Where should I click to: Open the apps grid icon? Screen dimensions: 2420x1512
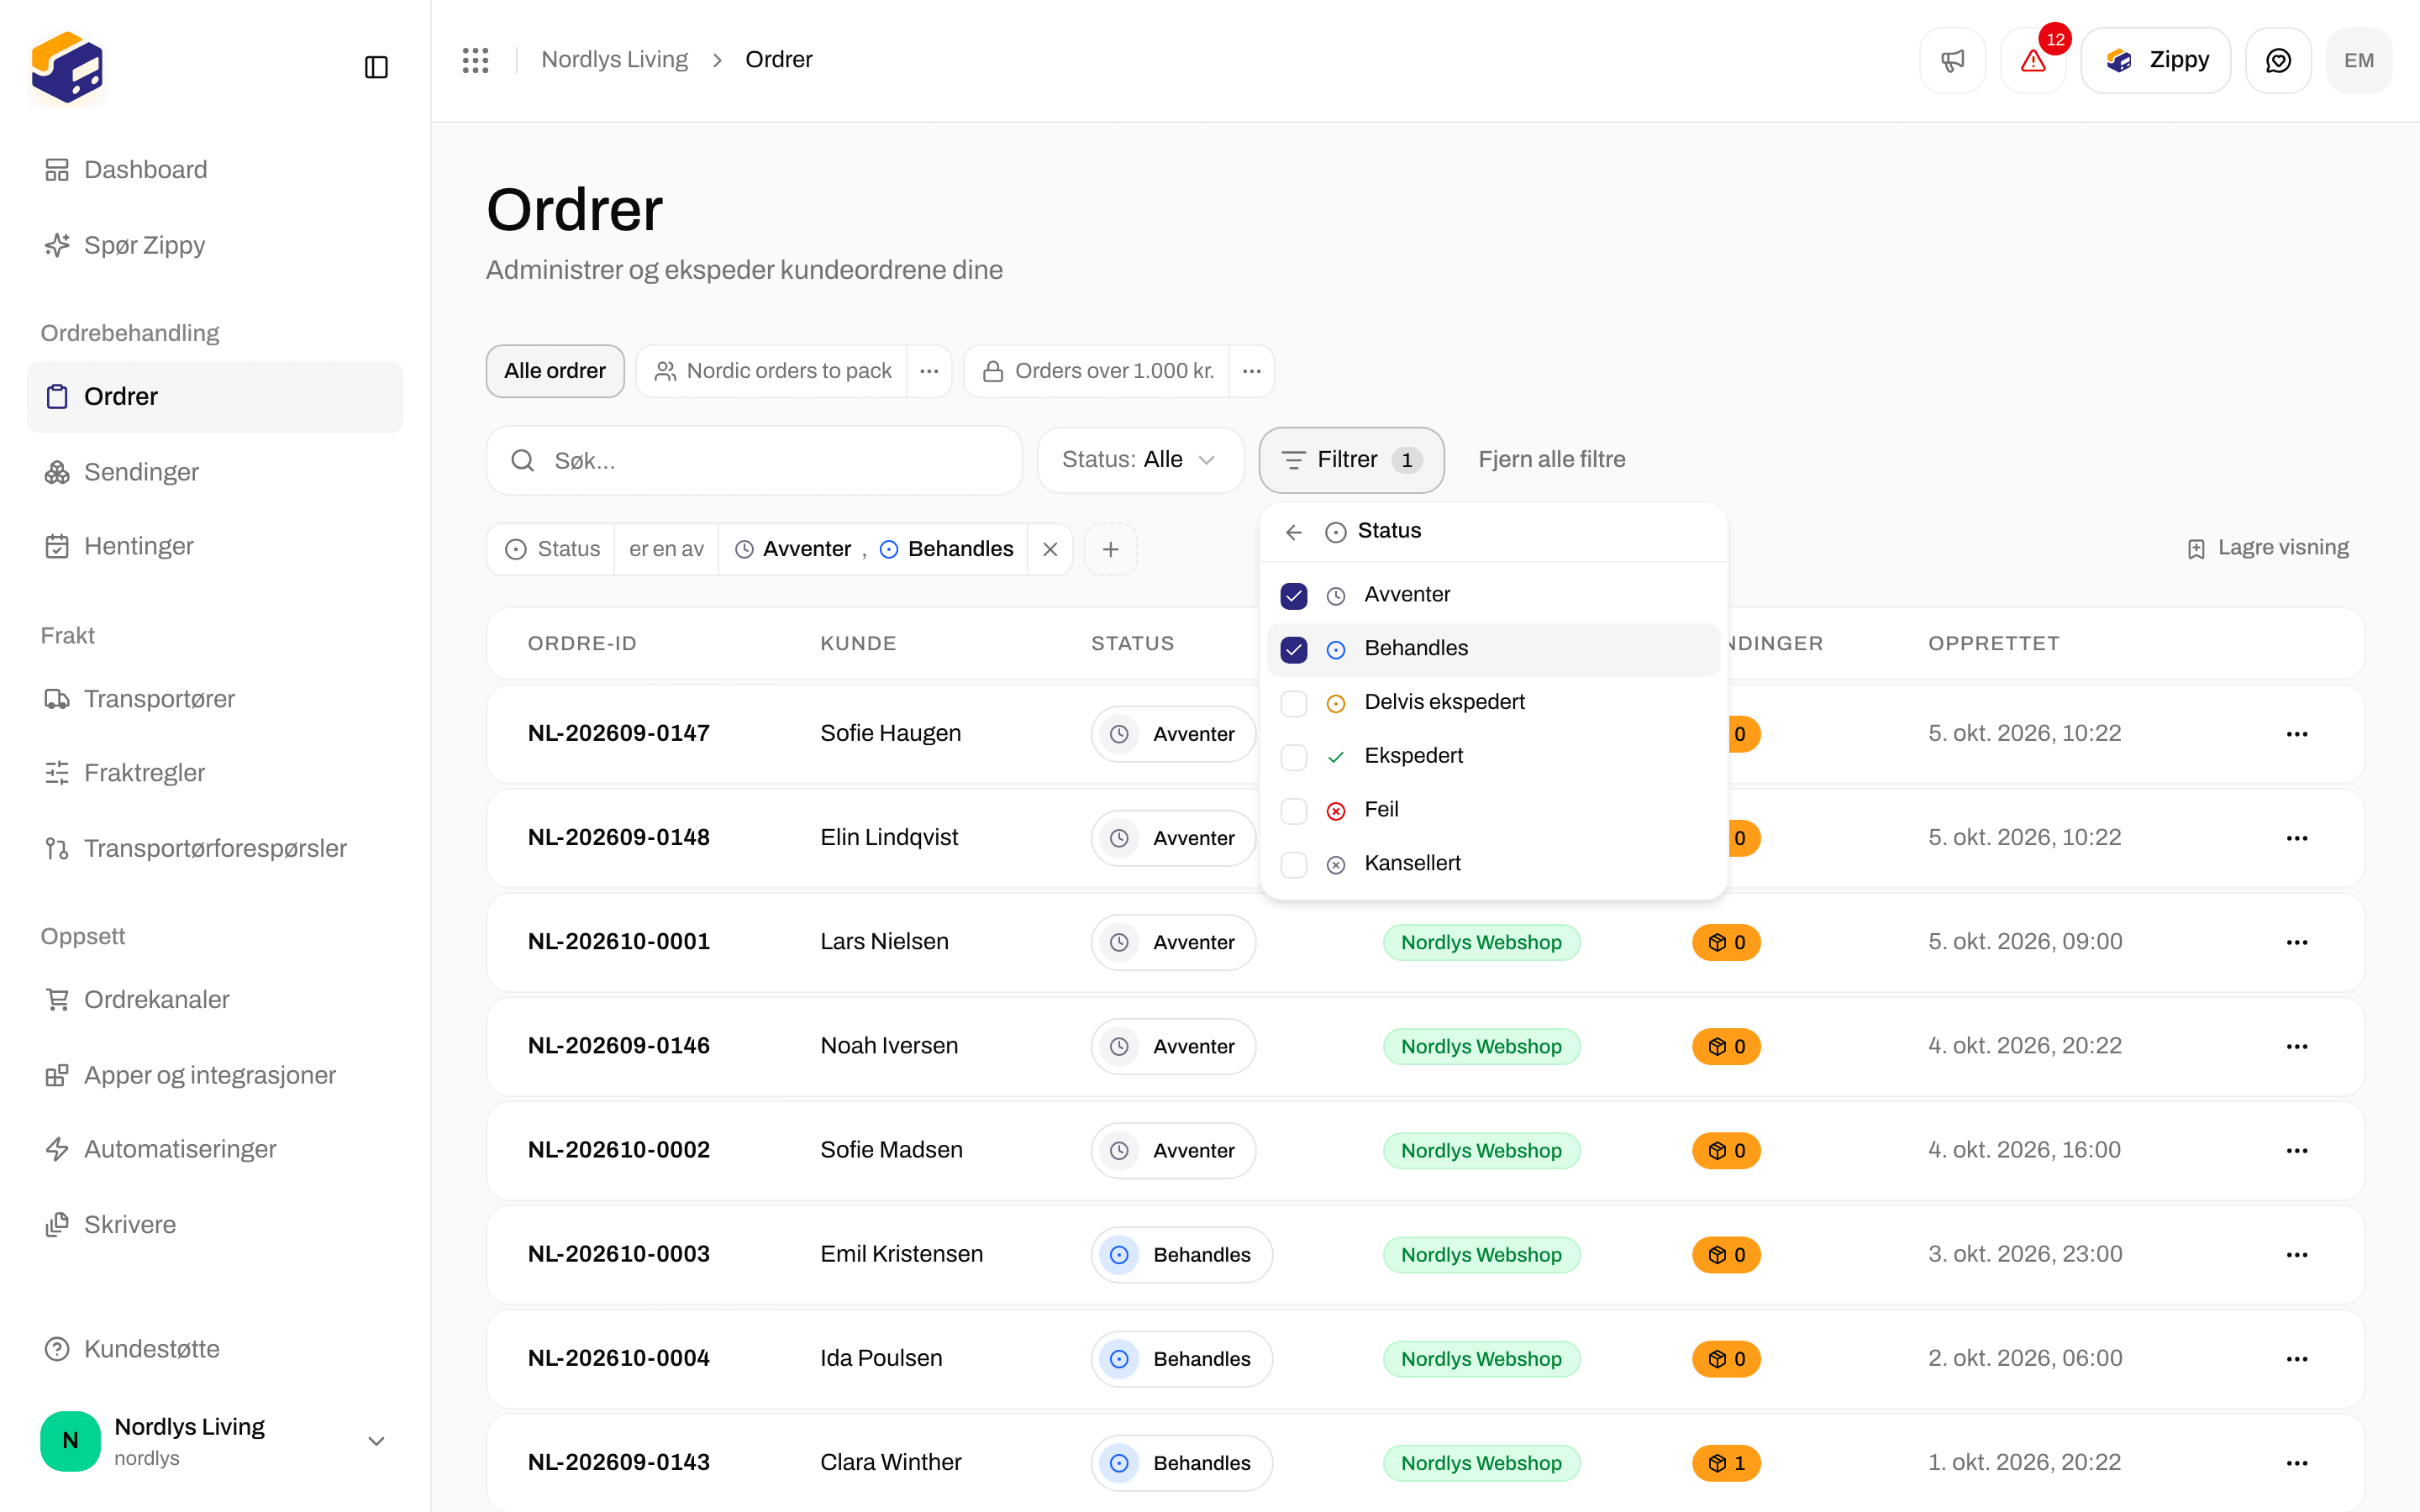point(475,60)
